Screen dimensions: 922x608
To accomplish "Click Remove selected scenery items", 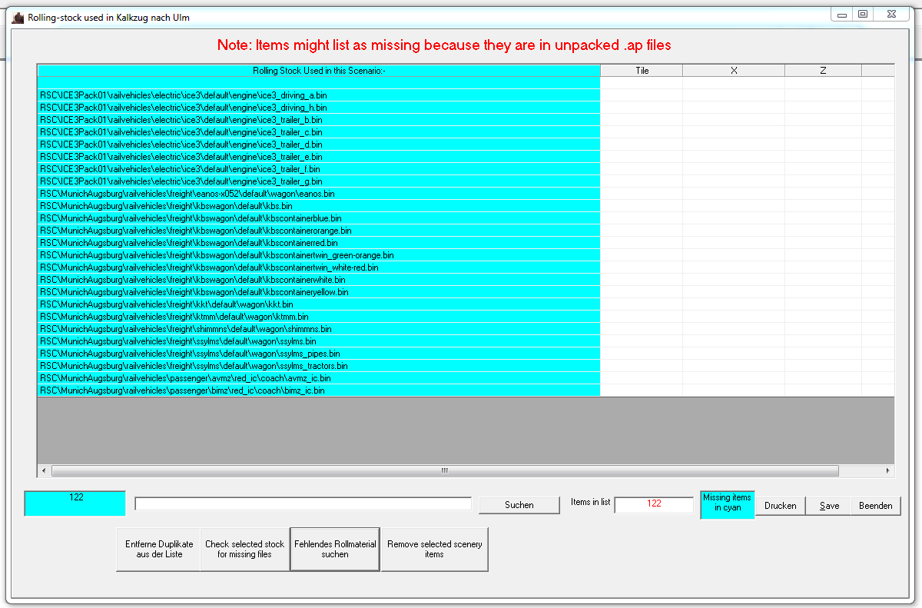I will pos(435,549).
